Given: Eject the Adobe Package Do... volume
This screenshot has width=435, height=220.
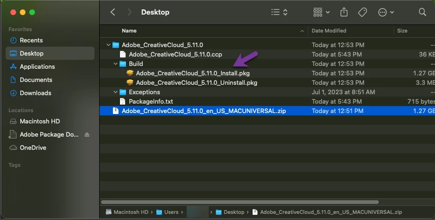Looking at the screenshot, I should tap(87, 134).
